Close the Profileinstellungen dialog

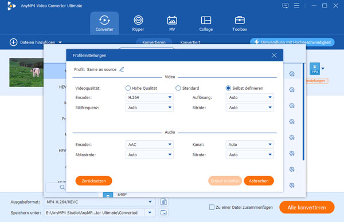click(274, 55)
